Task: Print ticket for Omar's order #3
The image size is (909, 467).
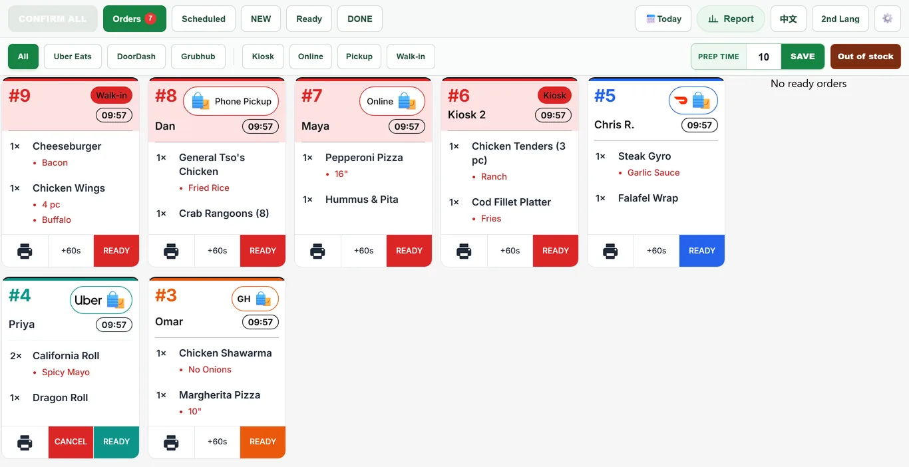Action: pos(171,442)
